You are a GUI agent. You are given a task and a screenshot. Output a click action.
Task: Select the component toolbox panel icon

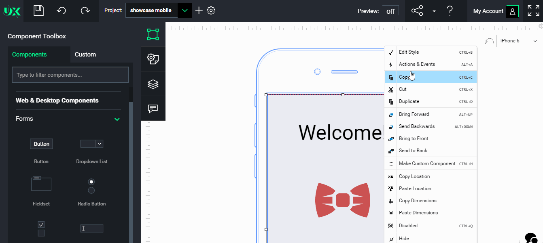[x=153, y=34]
